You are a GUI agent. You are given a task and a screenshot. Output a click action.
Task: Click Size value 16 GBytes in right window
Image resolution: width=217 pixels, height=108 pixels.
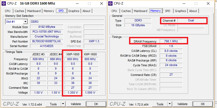(x=138, y=25)
